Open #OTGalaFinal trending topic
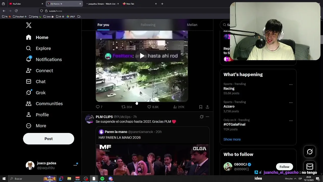 click(234, 124)
